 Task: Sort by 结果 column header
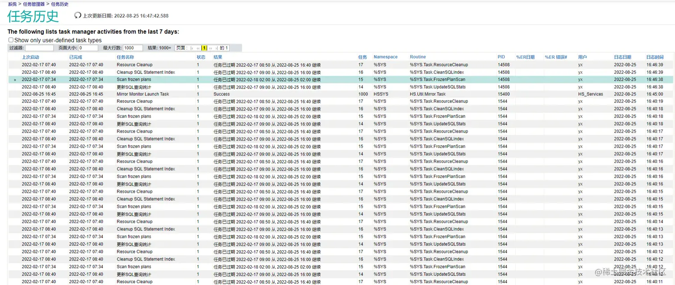pos(218,57)
